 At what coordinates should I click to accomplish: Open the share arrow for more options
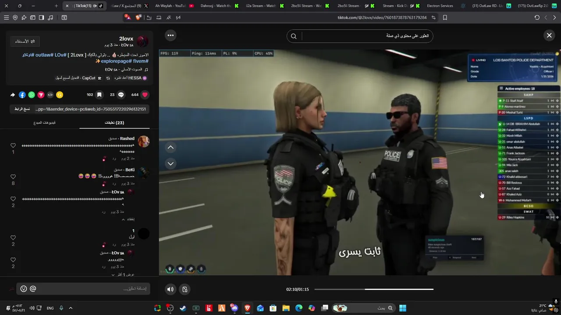click(x=13, y=95)
